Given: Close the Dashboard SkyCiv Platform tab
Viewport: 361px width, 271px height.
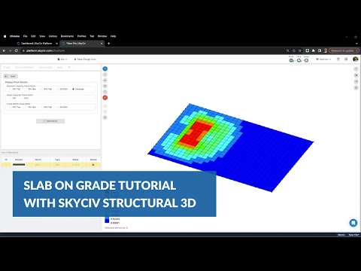Looking at the screenshot, I should pyautogui.click(x=56, y=44).
